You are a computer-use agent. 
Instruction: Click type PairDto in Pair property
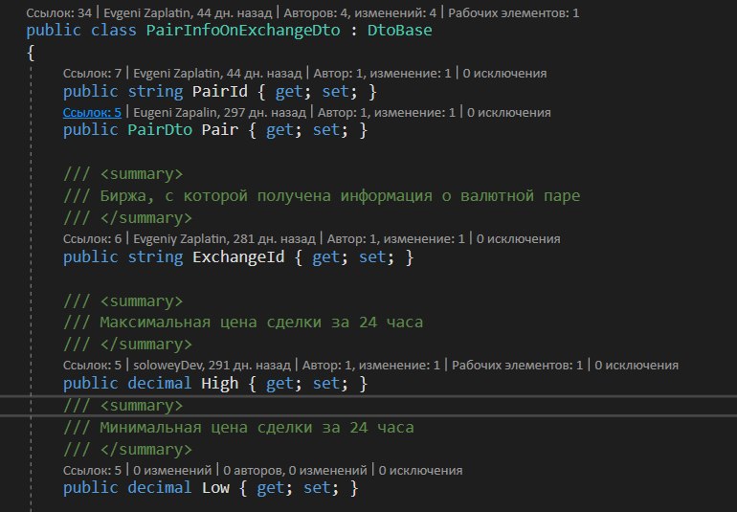[x=160, y=130]
